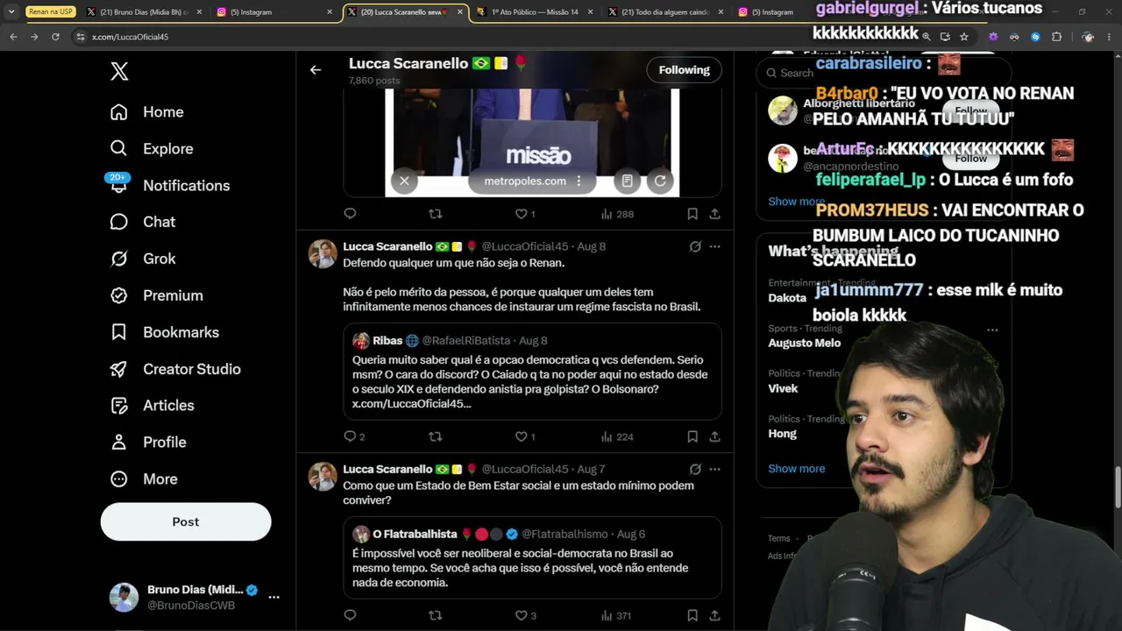Switch to the Bruno Dias (Mídia 8h) tab
The width and height of the screenshot is (1122, 631).
[x=144, y=12]
